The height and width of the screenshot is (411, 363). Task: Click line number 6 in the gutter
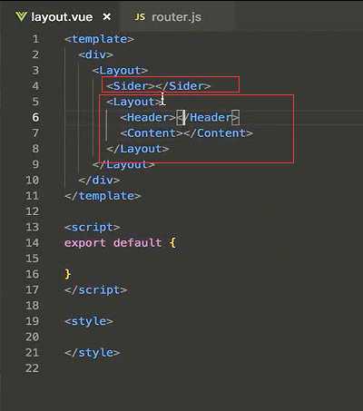(x=35, y=117)
